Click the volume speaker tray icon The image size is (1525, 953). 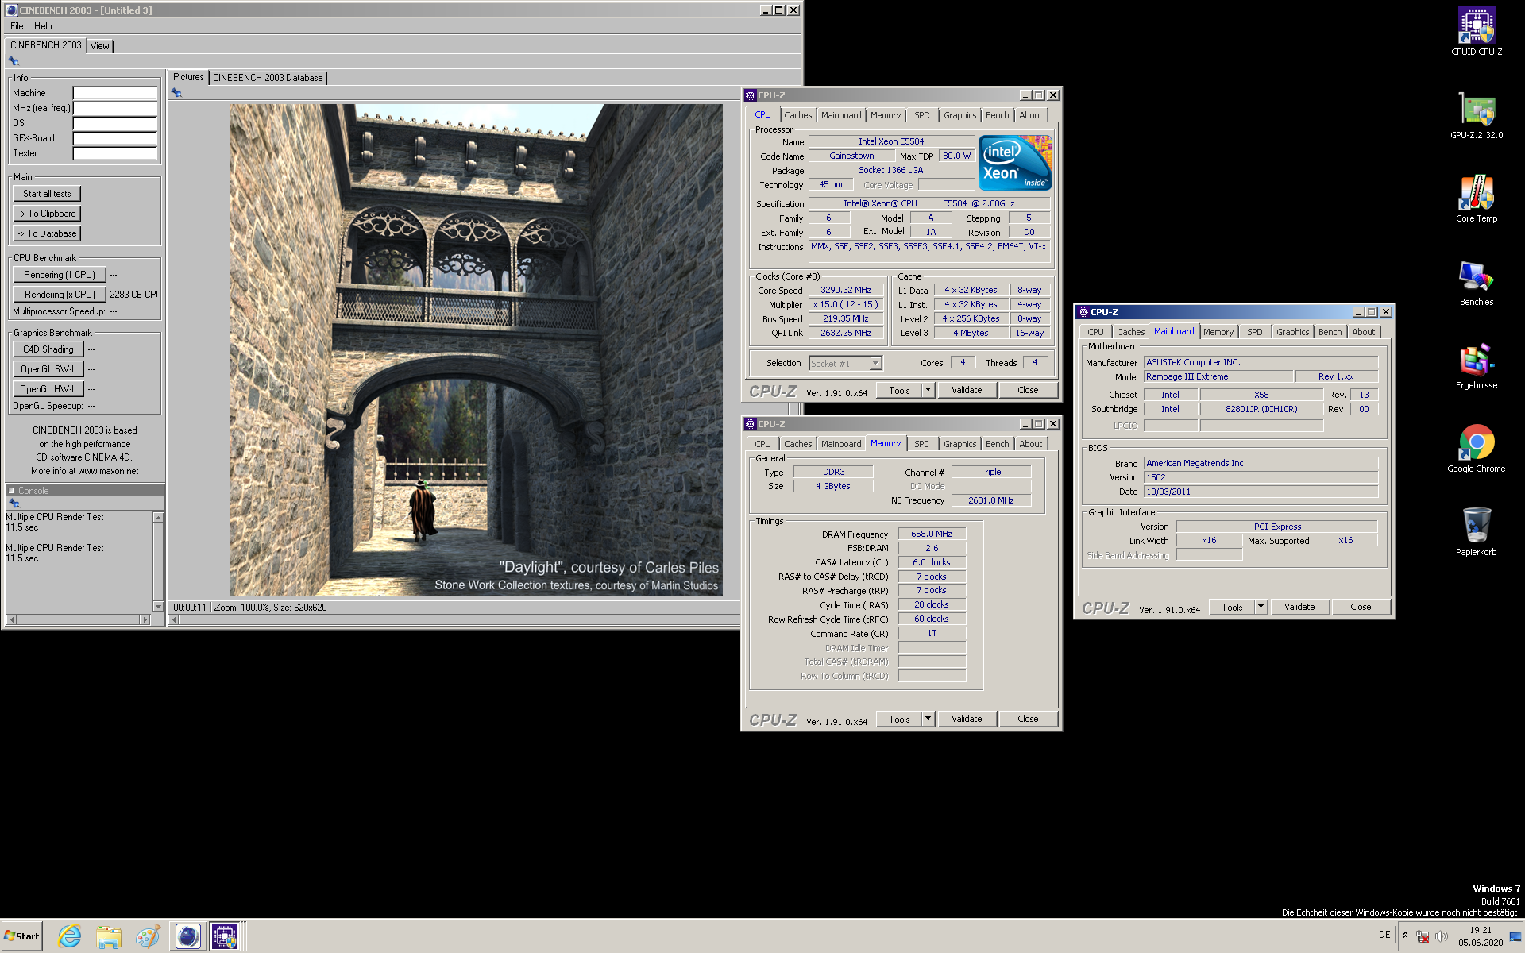(x=1441, y=936)
